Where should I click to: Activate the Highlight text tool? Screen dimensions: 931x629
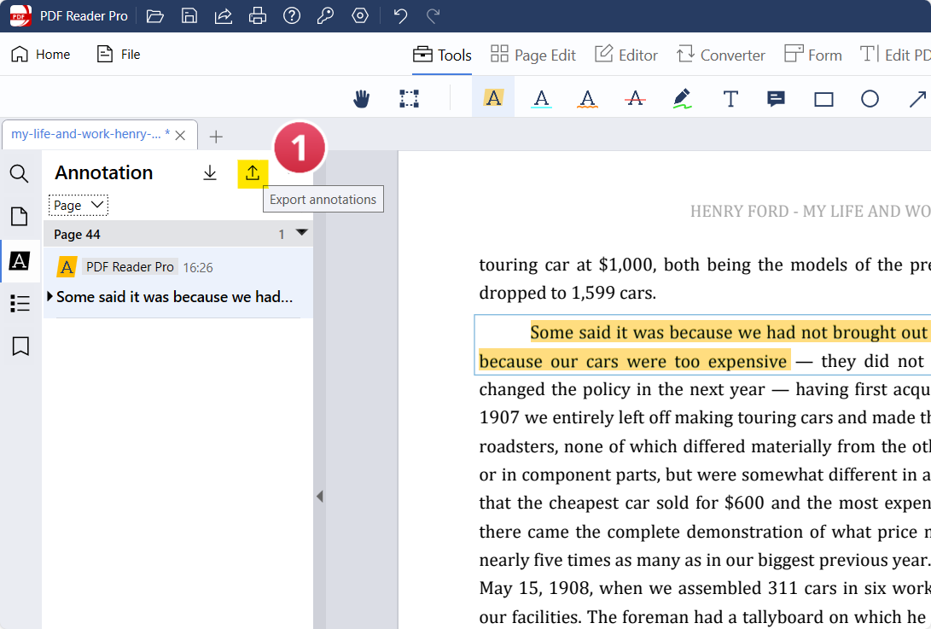[x=493, y=98]
